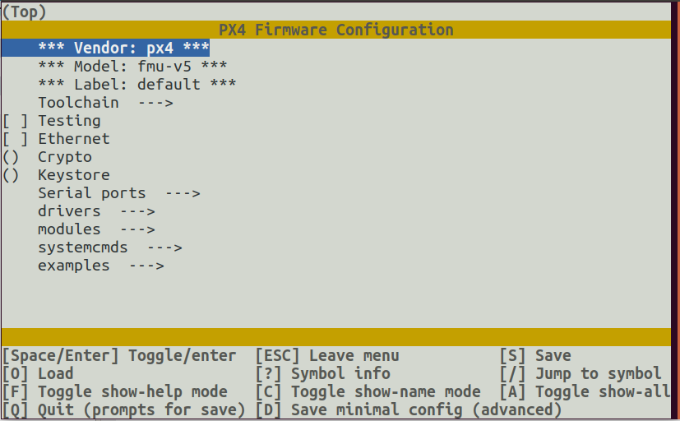Click the [?] Symbol info hint

pyautogui.click(x=323, y=374)
